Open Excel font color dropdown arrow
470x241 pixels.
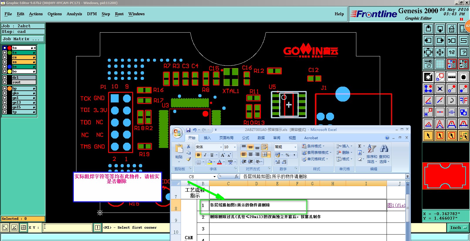pyautogui.click(x=224, y=162)
